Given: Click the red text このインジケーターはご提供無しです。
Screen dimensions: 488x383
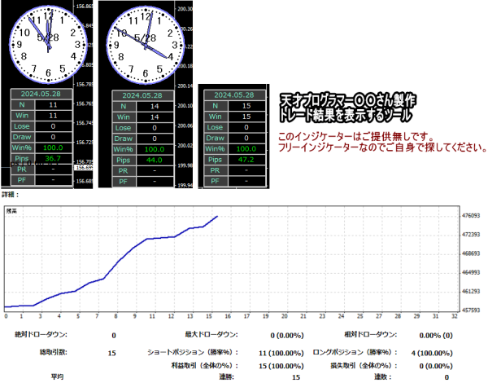Looking at the screenshot, I should point(355,136).
